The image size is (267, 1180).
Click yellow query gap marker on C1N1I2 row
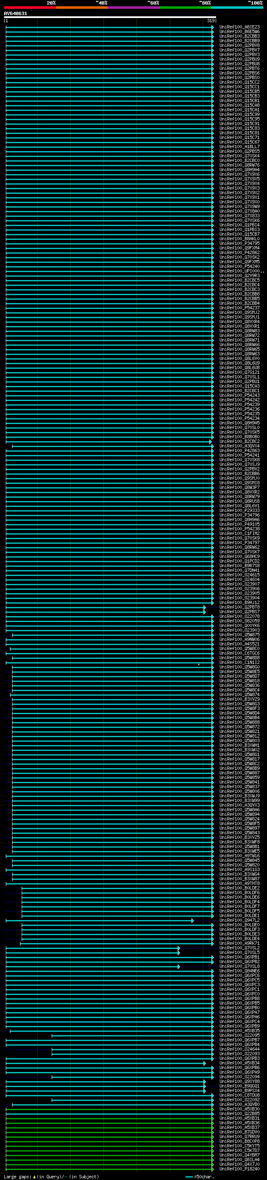tap(199, 664)
